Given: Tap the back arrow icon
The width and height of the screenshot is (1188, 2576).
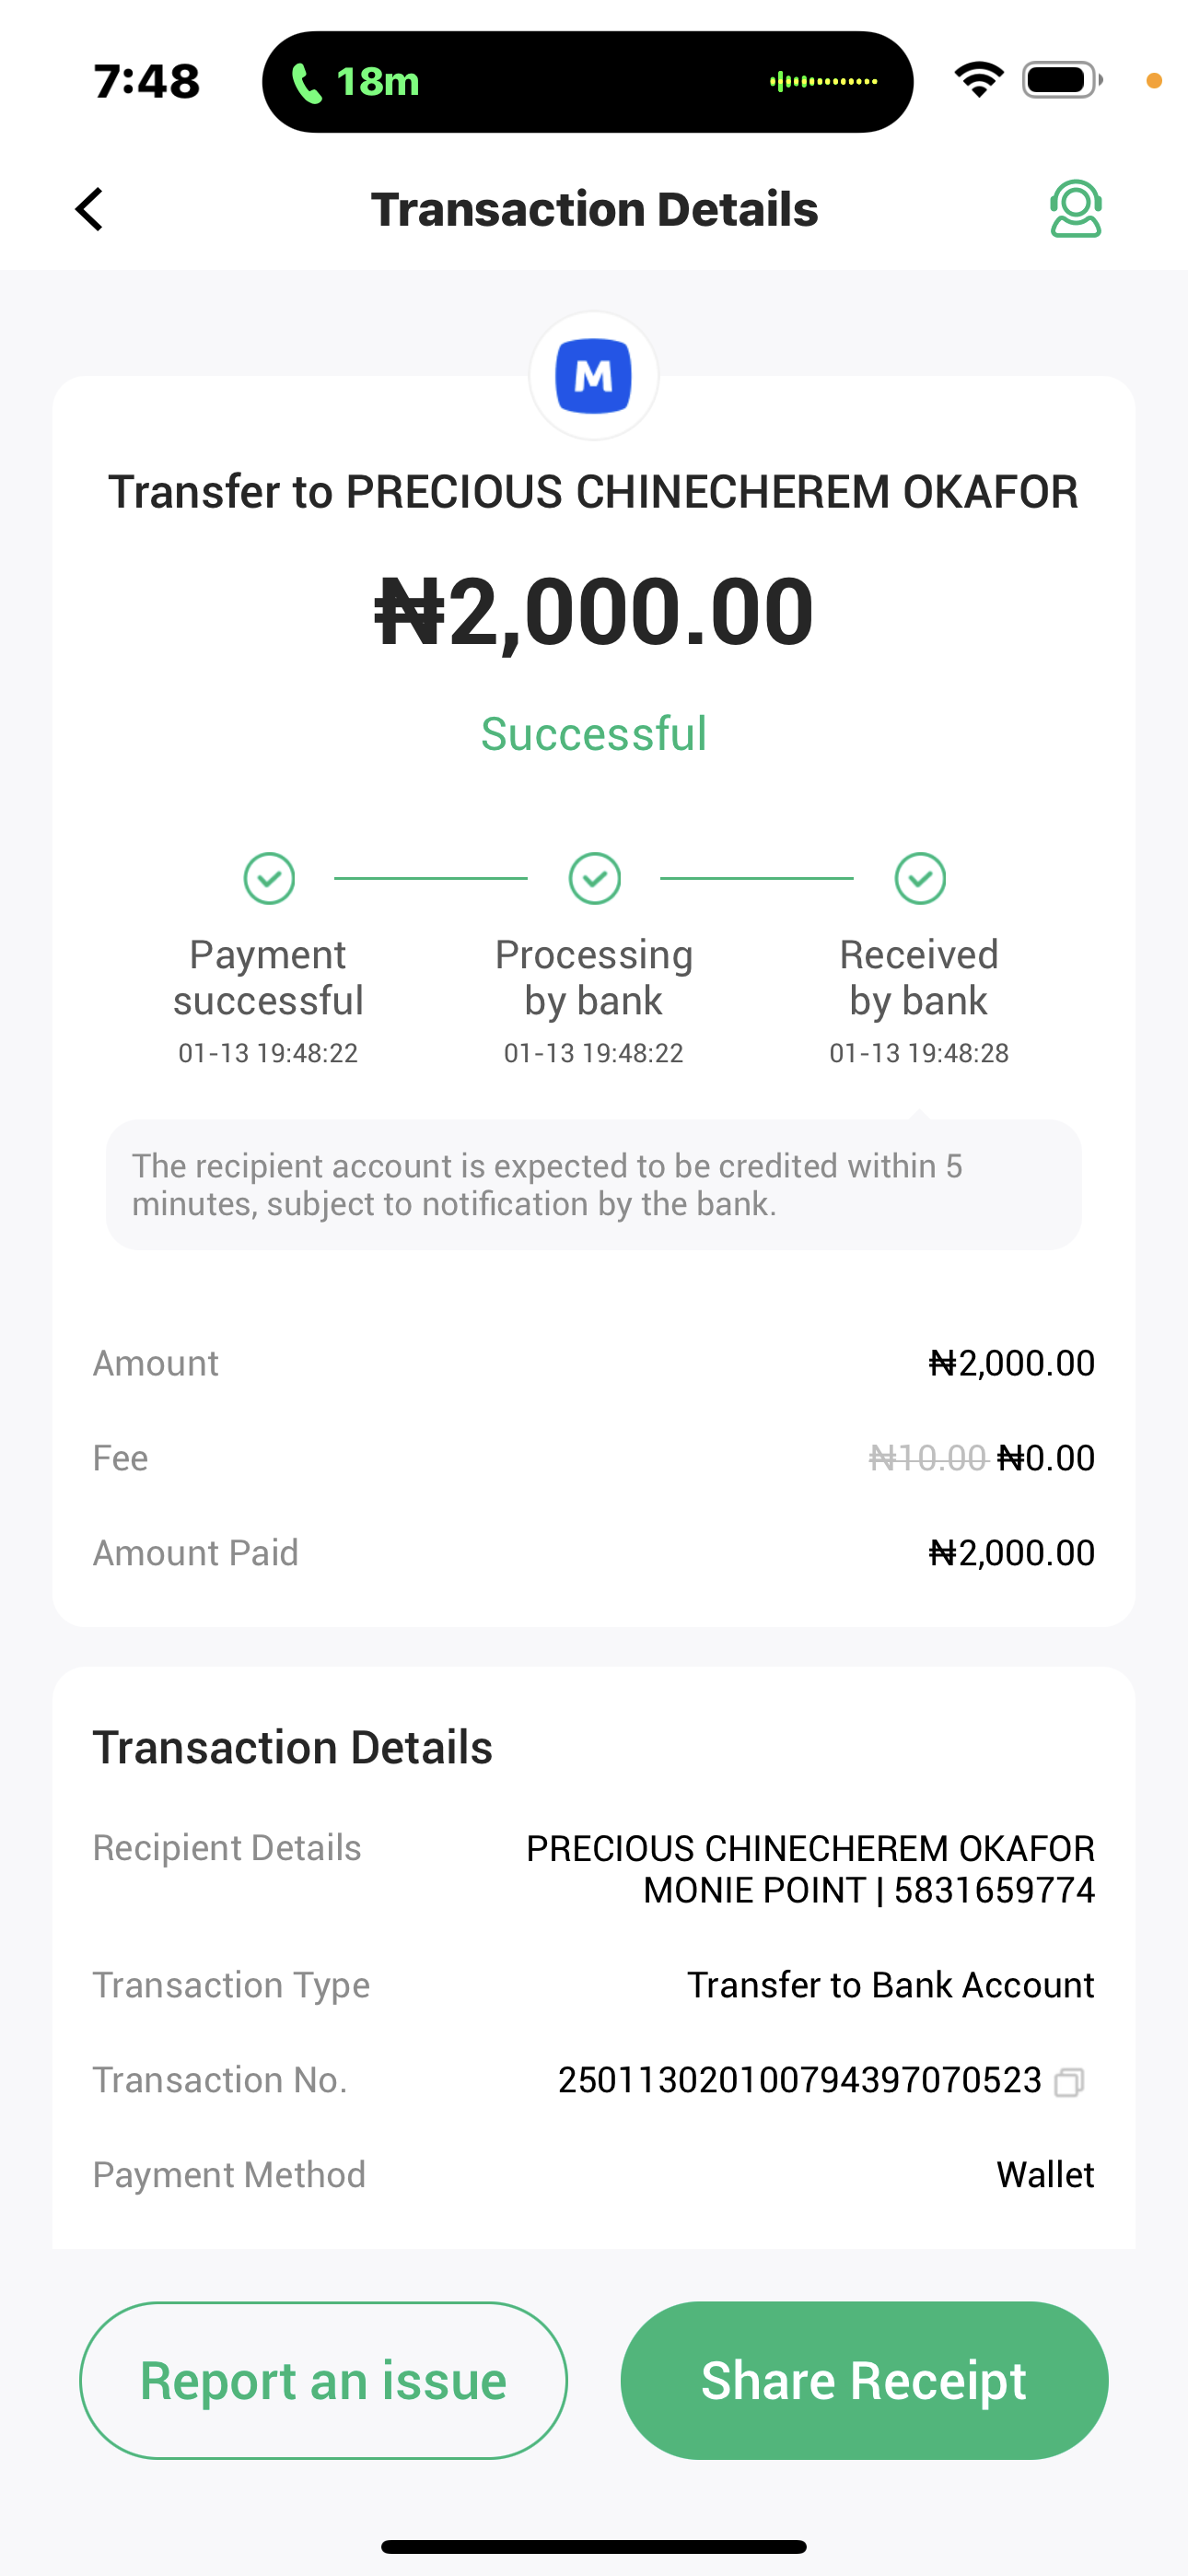Looking at the screenshot, I should 90,210.
